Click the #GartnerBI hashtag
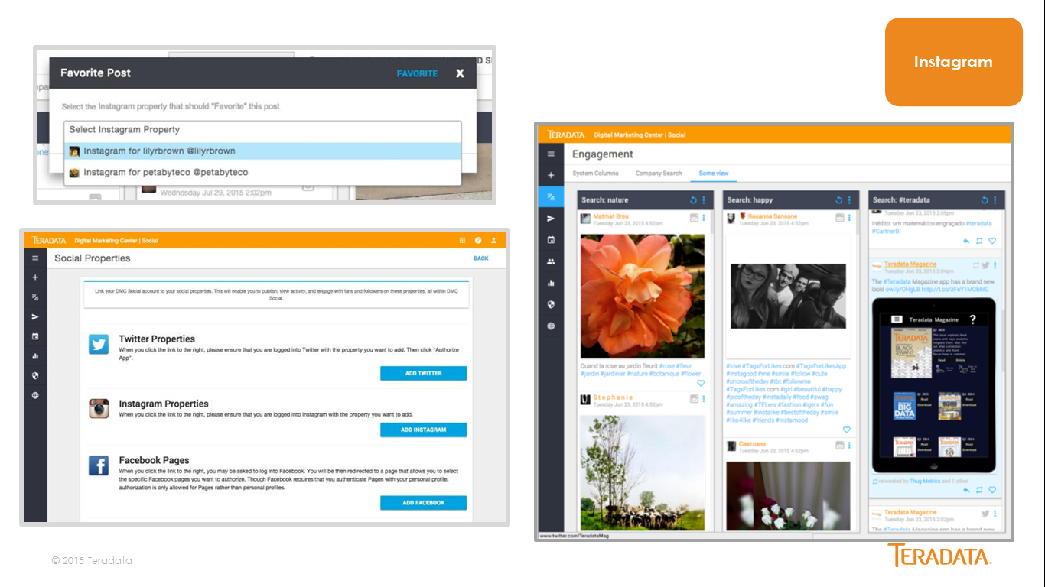1045x587 pixels. pos(887,231)
